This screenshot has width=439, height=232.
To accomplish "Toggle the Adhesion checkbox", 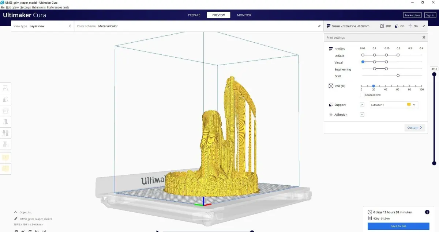I will tap(362, 115).
